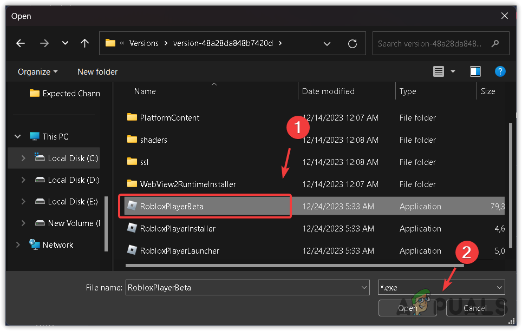The height and width of the screenshot is (331, 522).
Task: Expand Network tree node
Action: pyautogui.click(x=18, y=245)
